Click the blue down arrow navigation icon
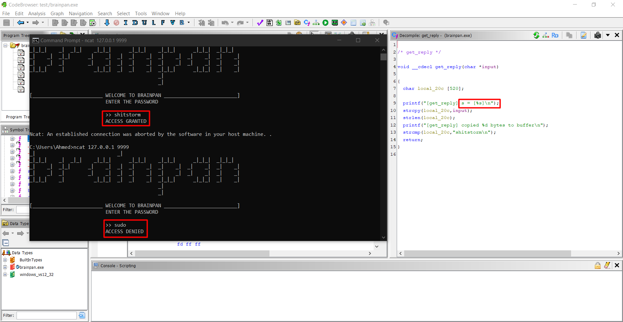Image resolution: width=623 pixels, height=322 pixels. 107,23
